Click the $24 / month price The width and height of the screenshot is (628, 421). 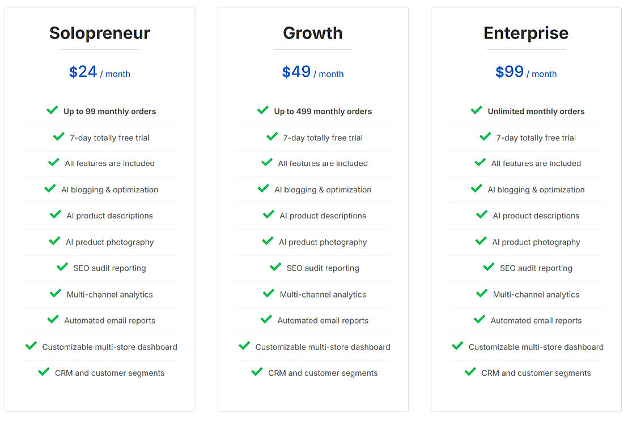pos(100,72)
